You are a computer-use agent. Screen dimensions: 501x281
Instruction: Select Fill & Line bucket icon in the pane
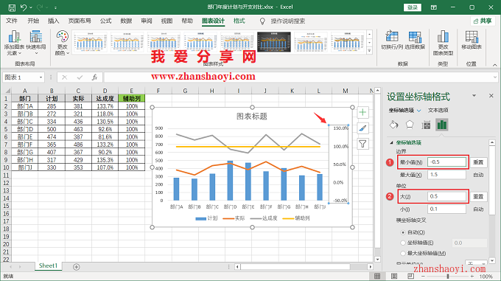click(x=394, y=125)
